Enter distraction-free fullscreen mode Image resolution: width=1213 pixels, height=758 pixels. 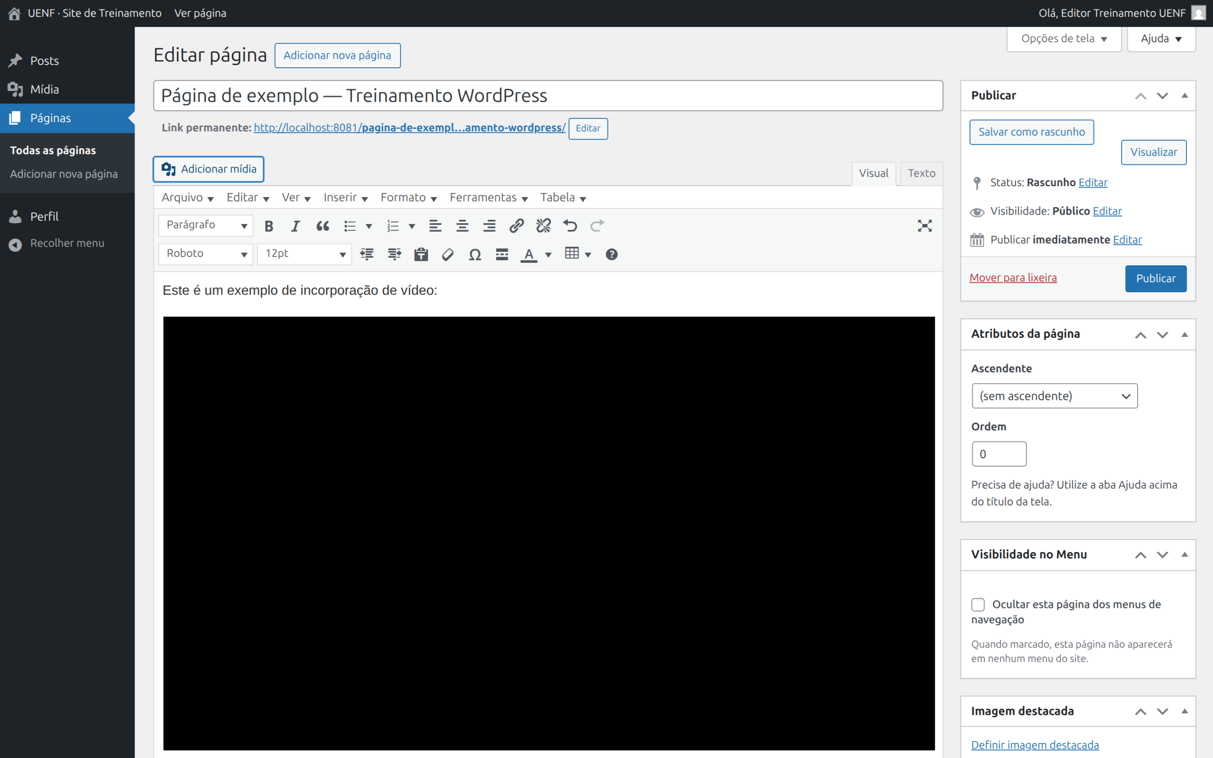coord(924,226)
